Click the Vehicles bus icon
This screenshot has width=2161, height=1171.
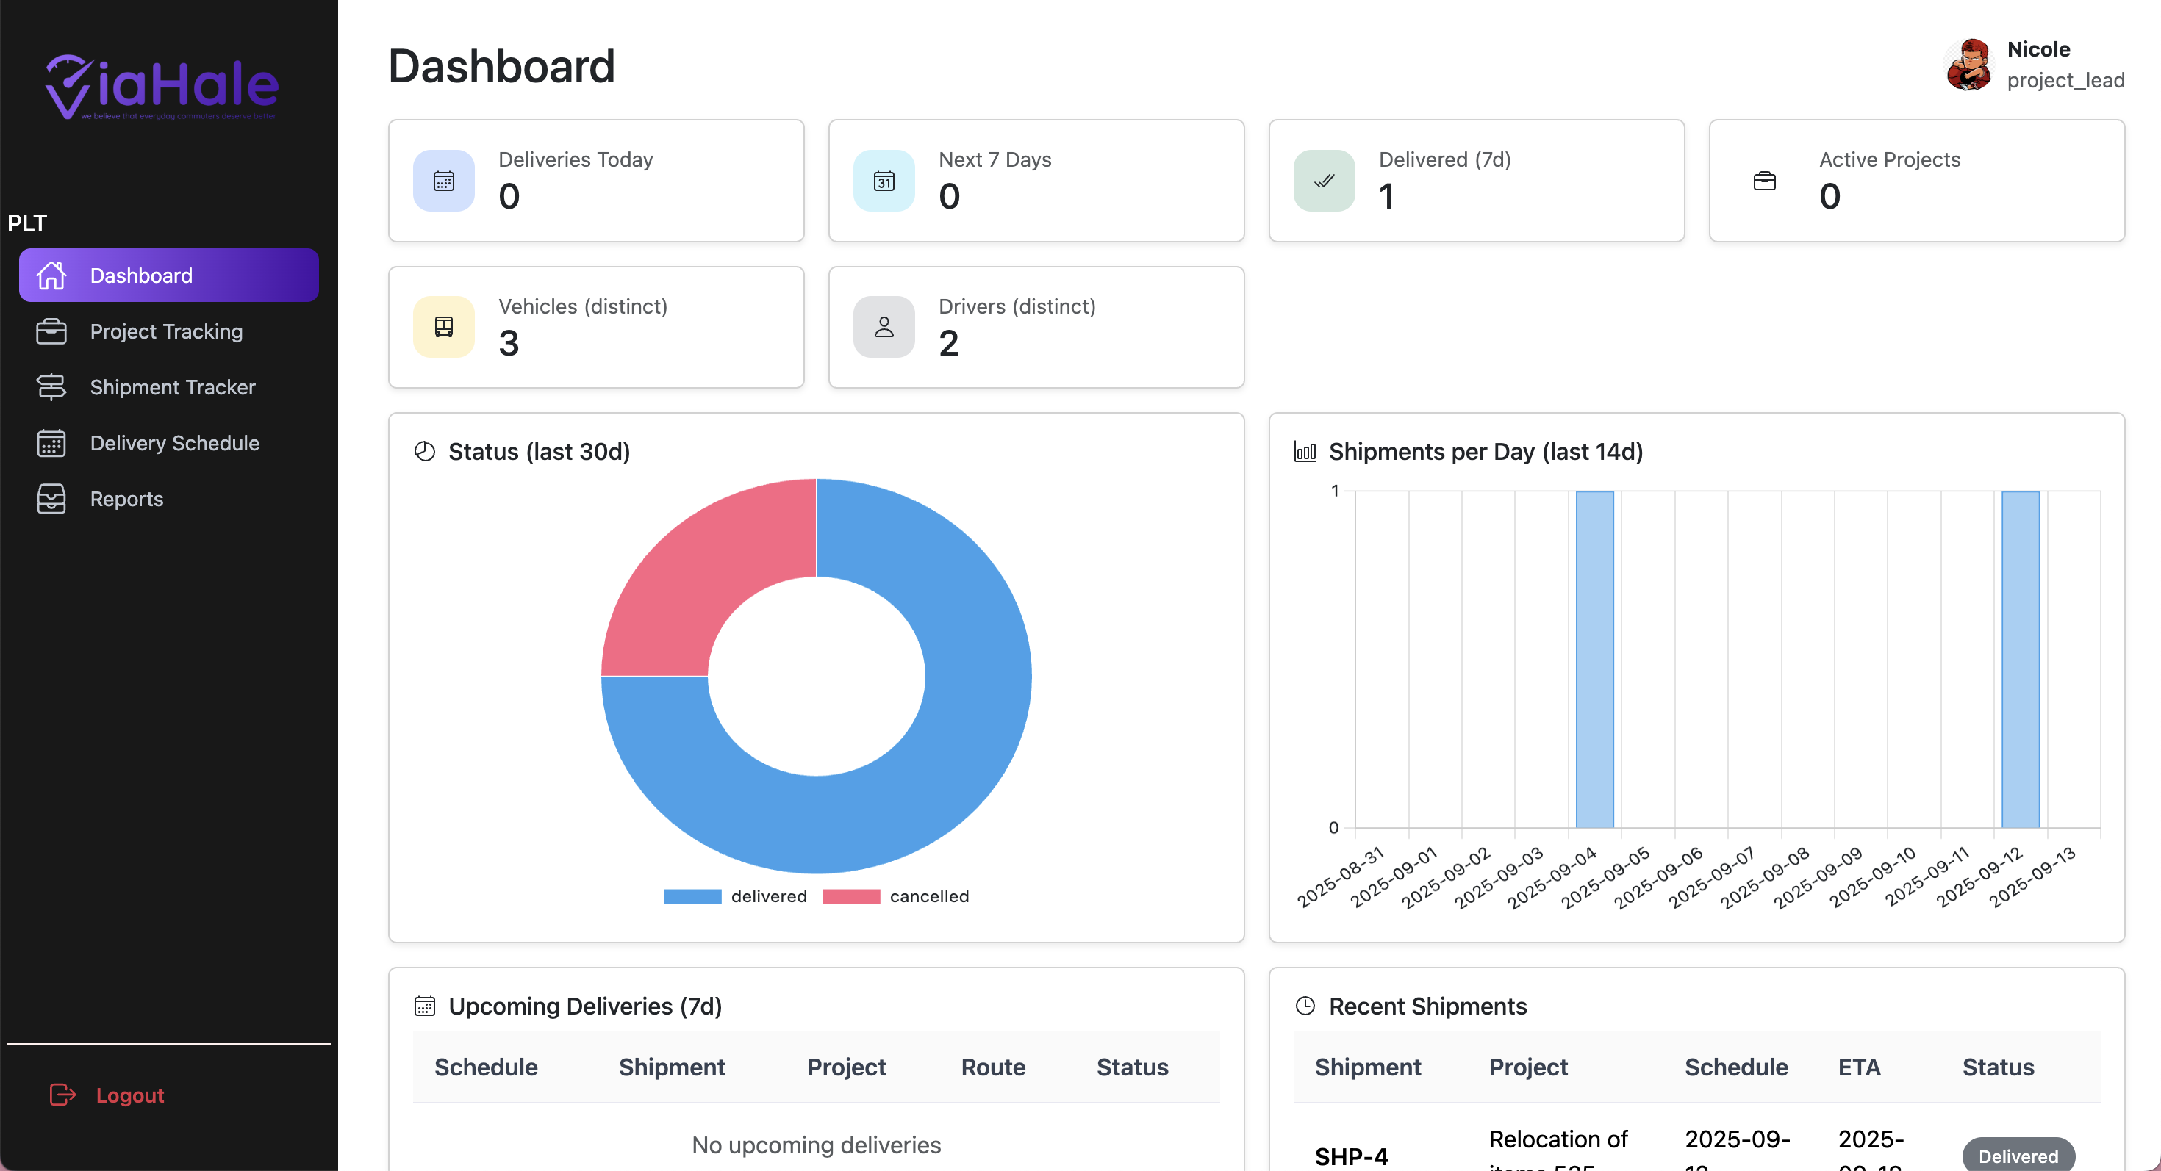(444, 327)
